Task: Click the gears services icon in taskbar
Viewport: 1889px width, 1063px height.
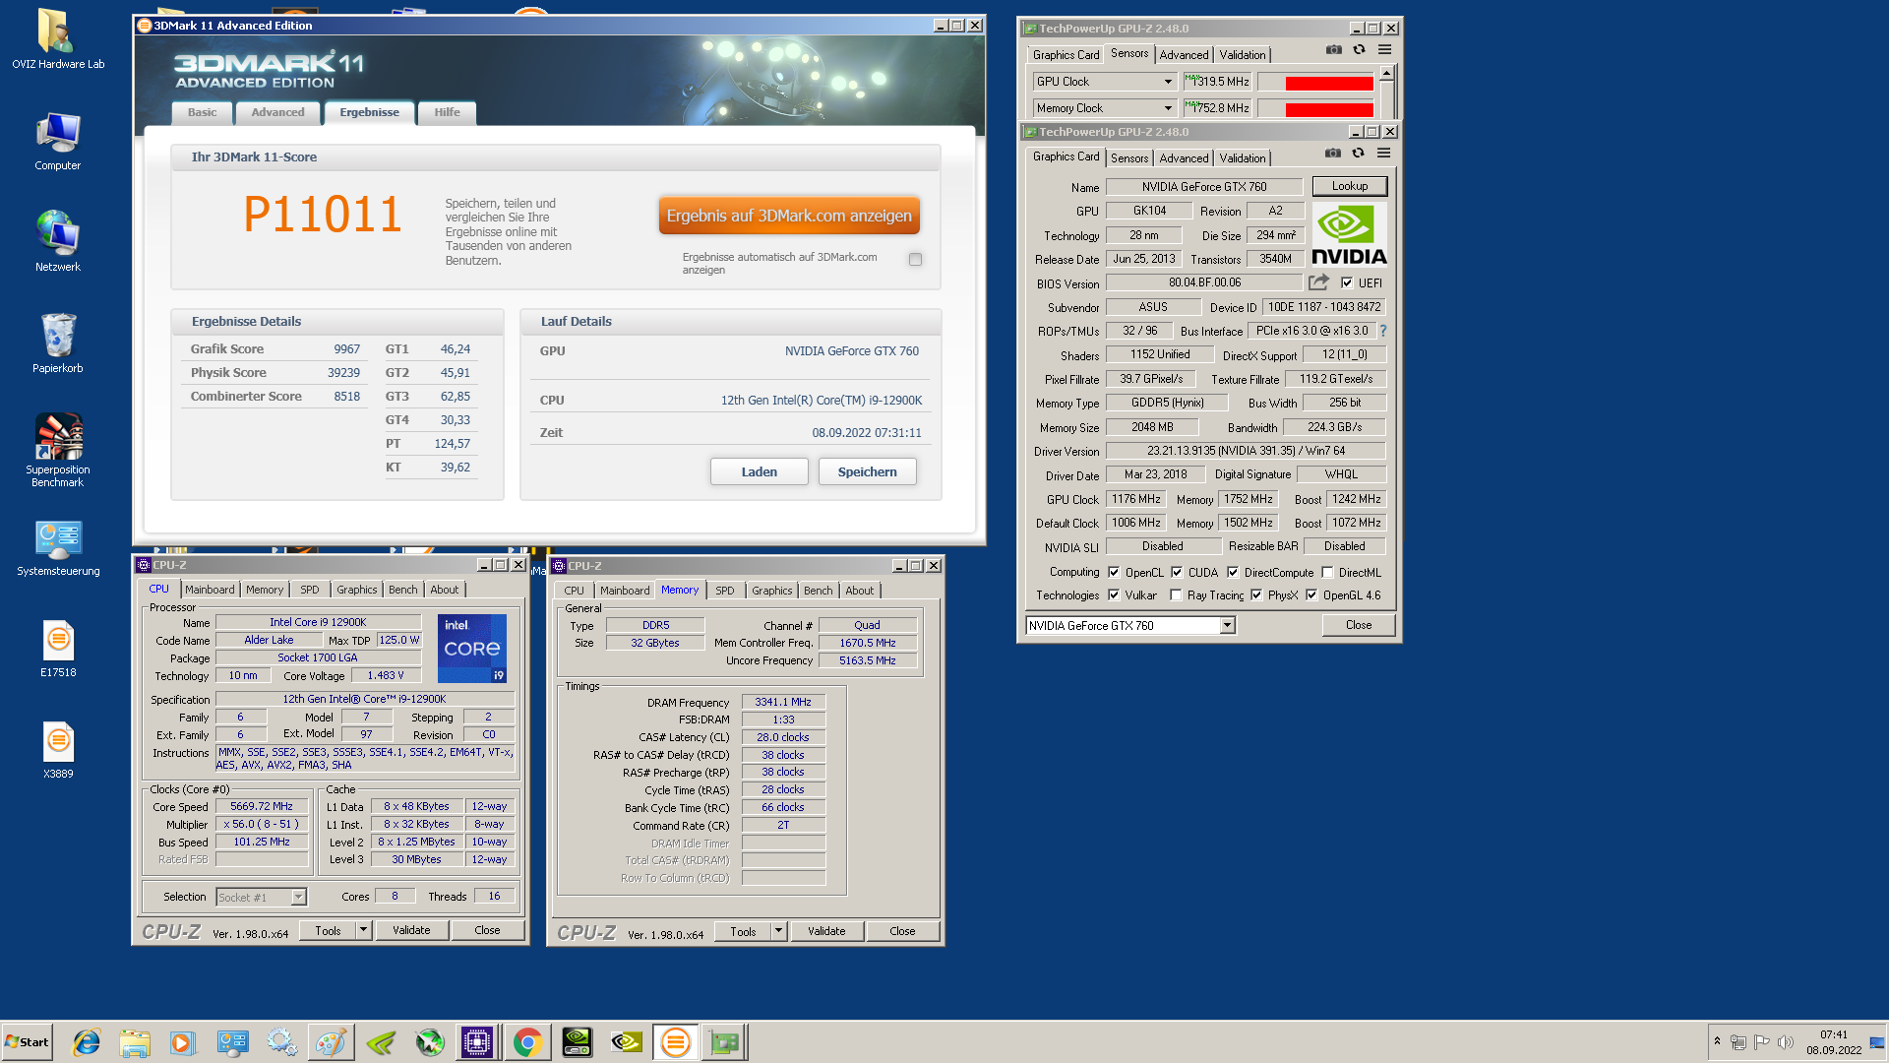Action: pyautogui.click(x=281, y=1042)
